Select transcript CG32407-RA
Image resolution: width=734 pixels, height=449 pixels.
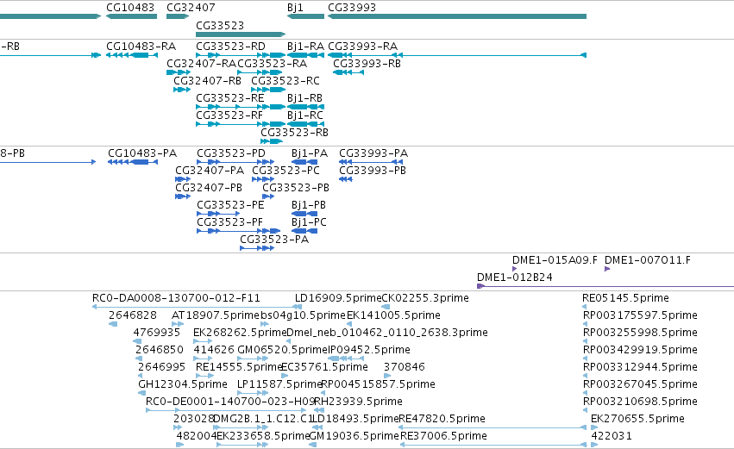(179, 72)
